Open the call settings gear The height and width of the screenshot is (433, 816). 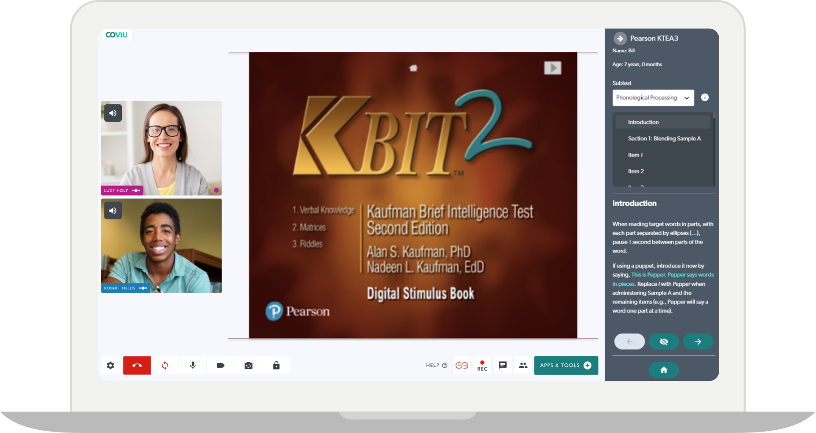110,366
